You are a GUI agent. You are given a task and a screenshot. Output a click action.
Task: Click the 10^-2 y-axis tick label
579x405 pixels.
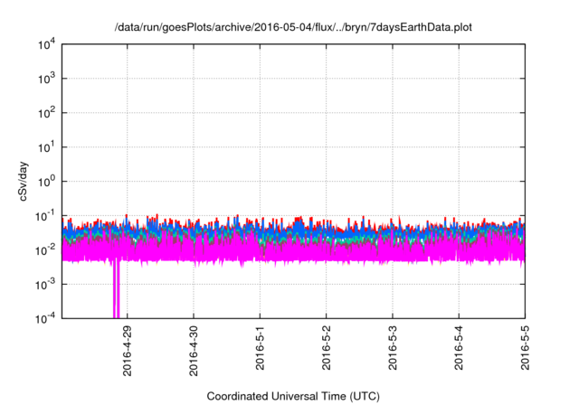[x=46, y=250]
